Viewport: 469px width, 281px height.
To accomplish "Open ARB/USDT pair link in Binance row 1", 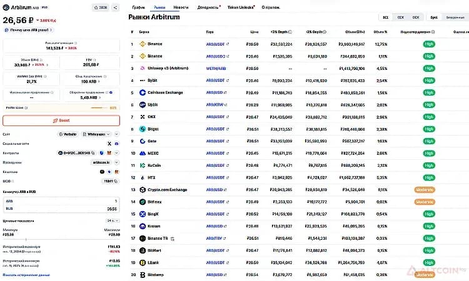I will coord(217,44).
